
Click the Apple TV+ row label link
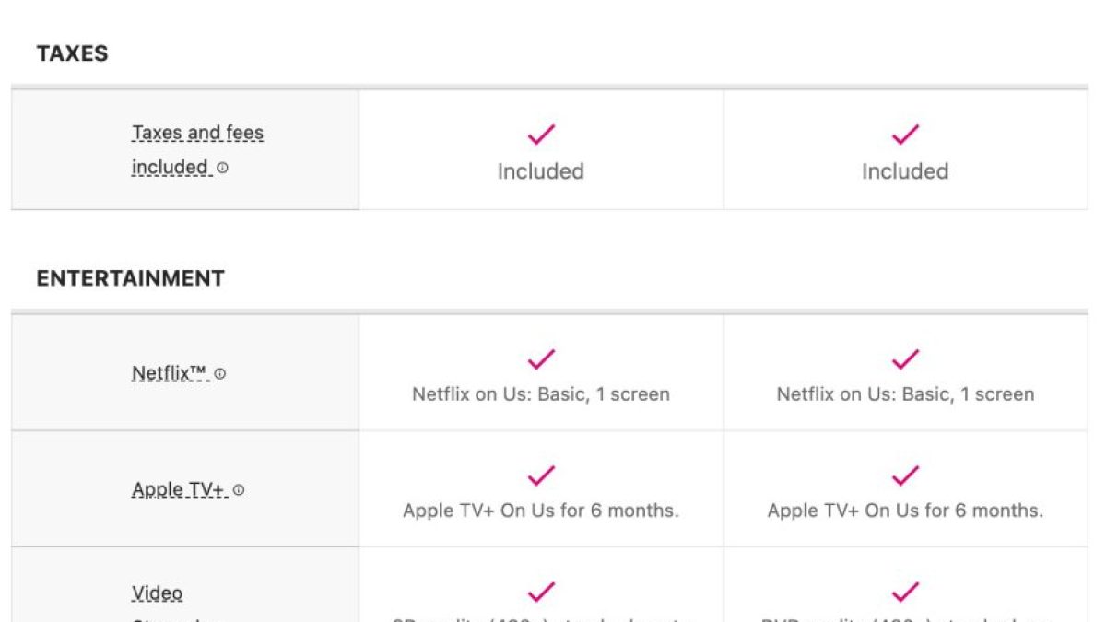point(179,490)
